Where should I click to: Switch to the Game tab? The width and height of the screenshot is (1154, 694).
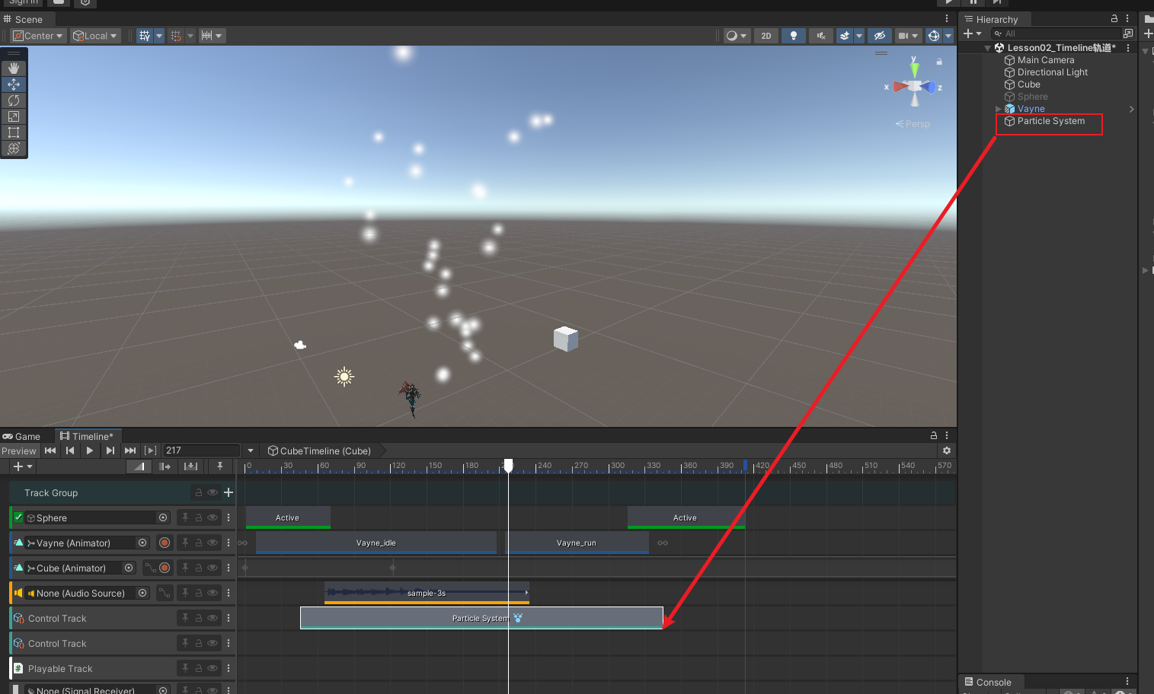tap(22, 436)
